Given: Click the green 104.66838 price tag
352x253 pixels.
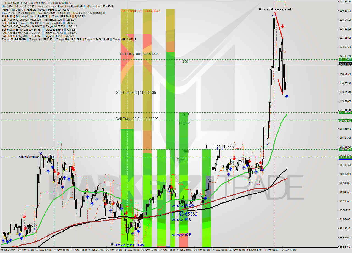Looking at the screenshot, I should tap(345, 149).
